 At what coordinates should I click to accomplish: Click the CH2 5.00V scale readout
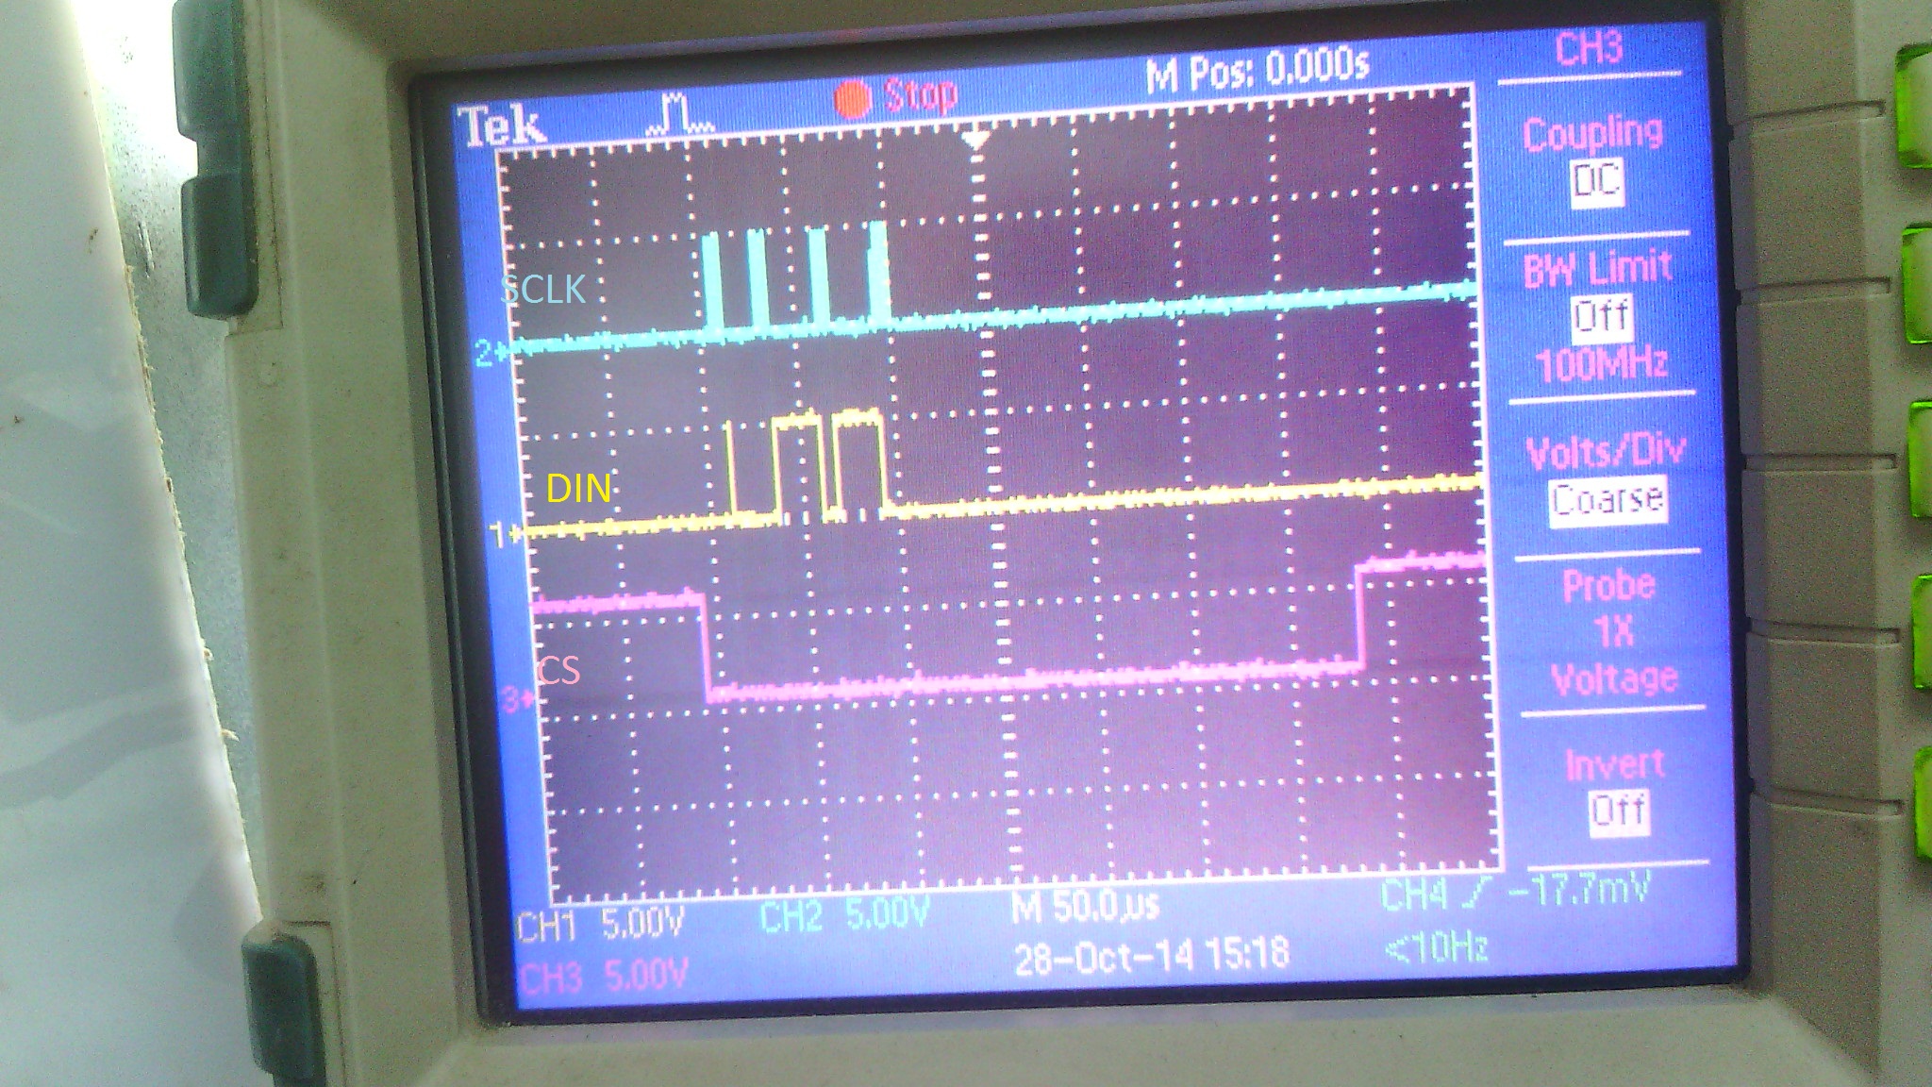click(x=843, y=915)
